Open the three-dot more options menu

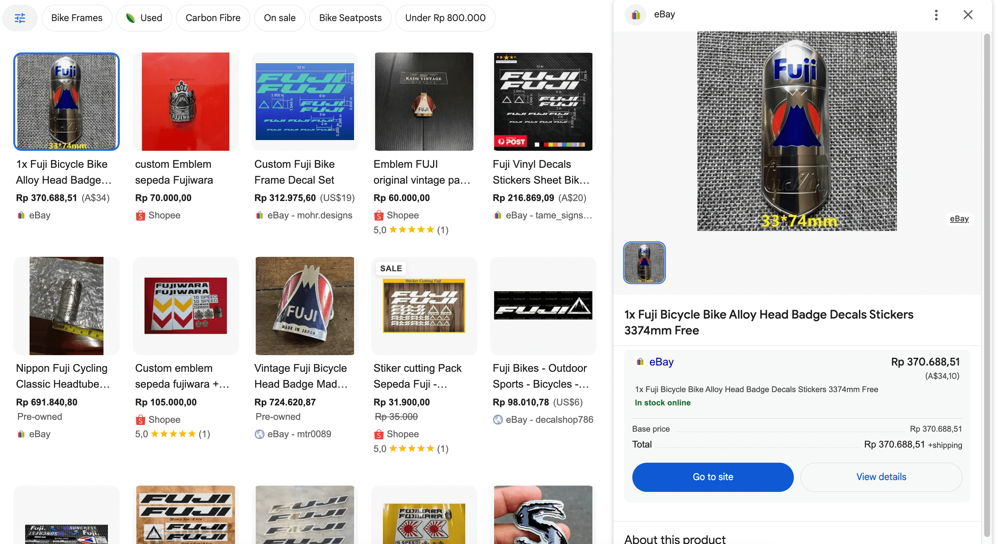[x=936, y=15]
